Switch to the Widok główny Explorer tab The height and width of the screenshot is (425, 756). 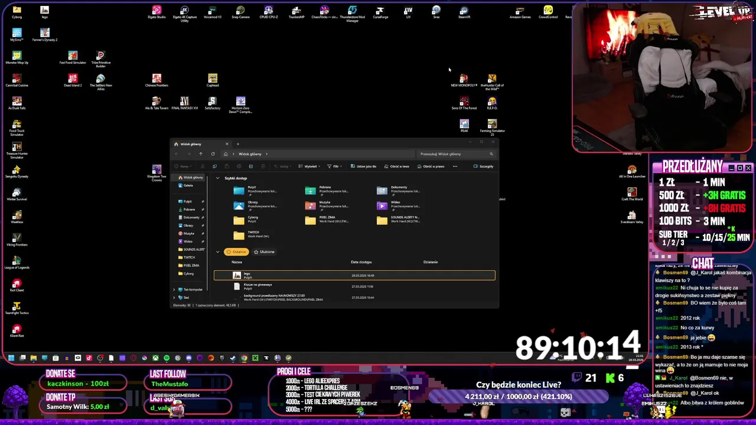(x=201, y=144)
